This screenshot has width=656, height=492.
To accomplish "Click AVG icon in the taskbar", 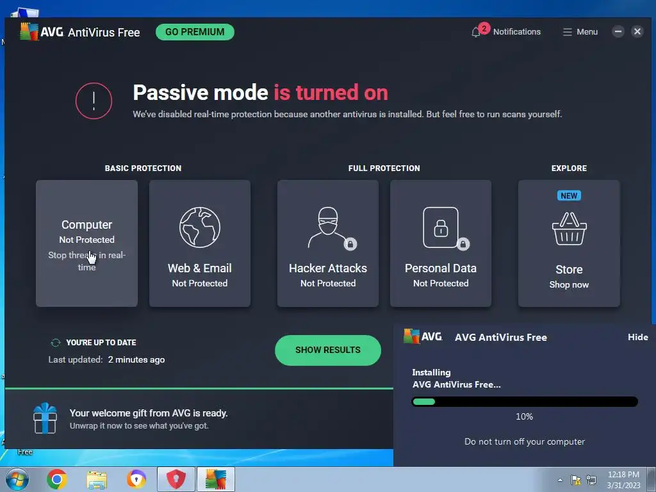I will pos(216,479).
